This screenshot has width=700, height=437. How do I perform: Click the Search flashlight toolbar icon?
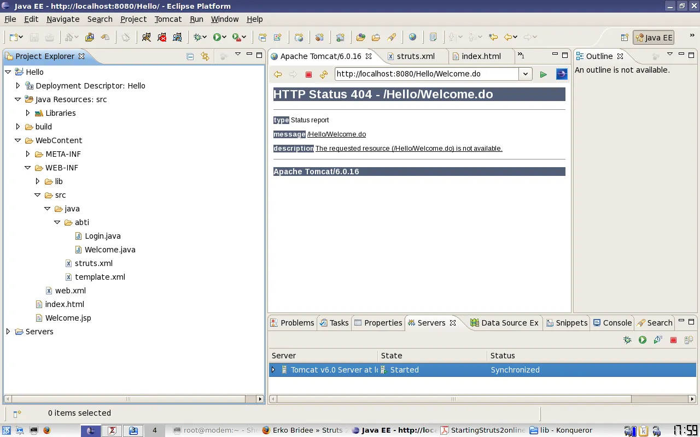pos(392,37)
